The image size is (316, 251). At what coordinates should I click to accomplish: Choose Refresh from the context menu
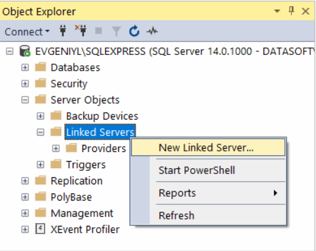coord(208,215)
